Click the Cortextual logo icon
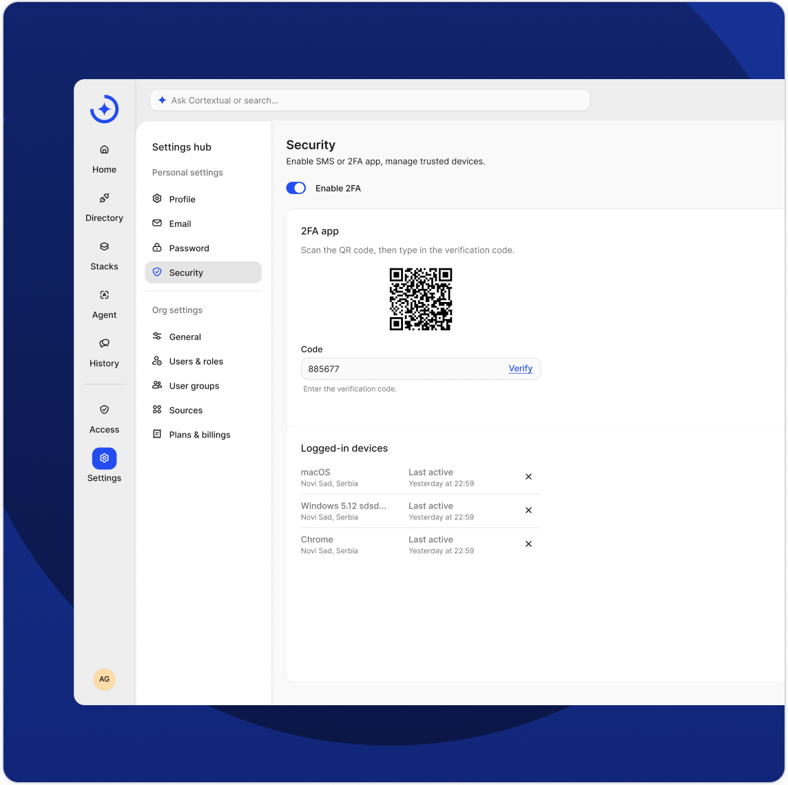Screen dimensions: 788x785 pyautogui.click(x=105, y=109)
